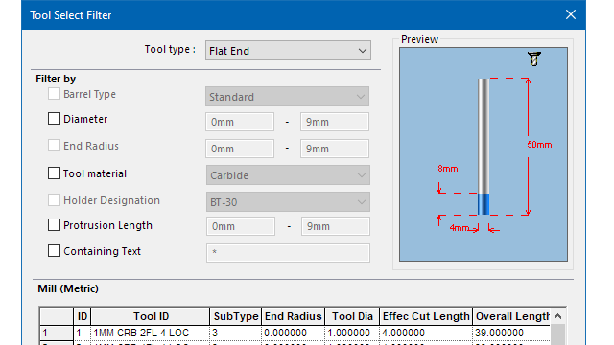
Task: Click the tool orientation icon in Preview
Action: (534, 58)
